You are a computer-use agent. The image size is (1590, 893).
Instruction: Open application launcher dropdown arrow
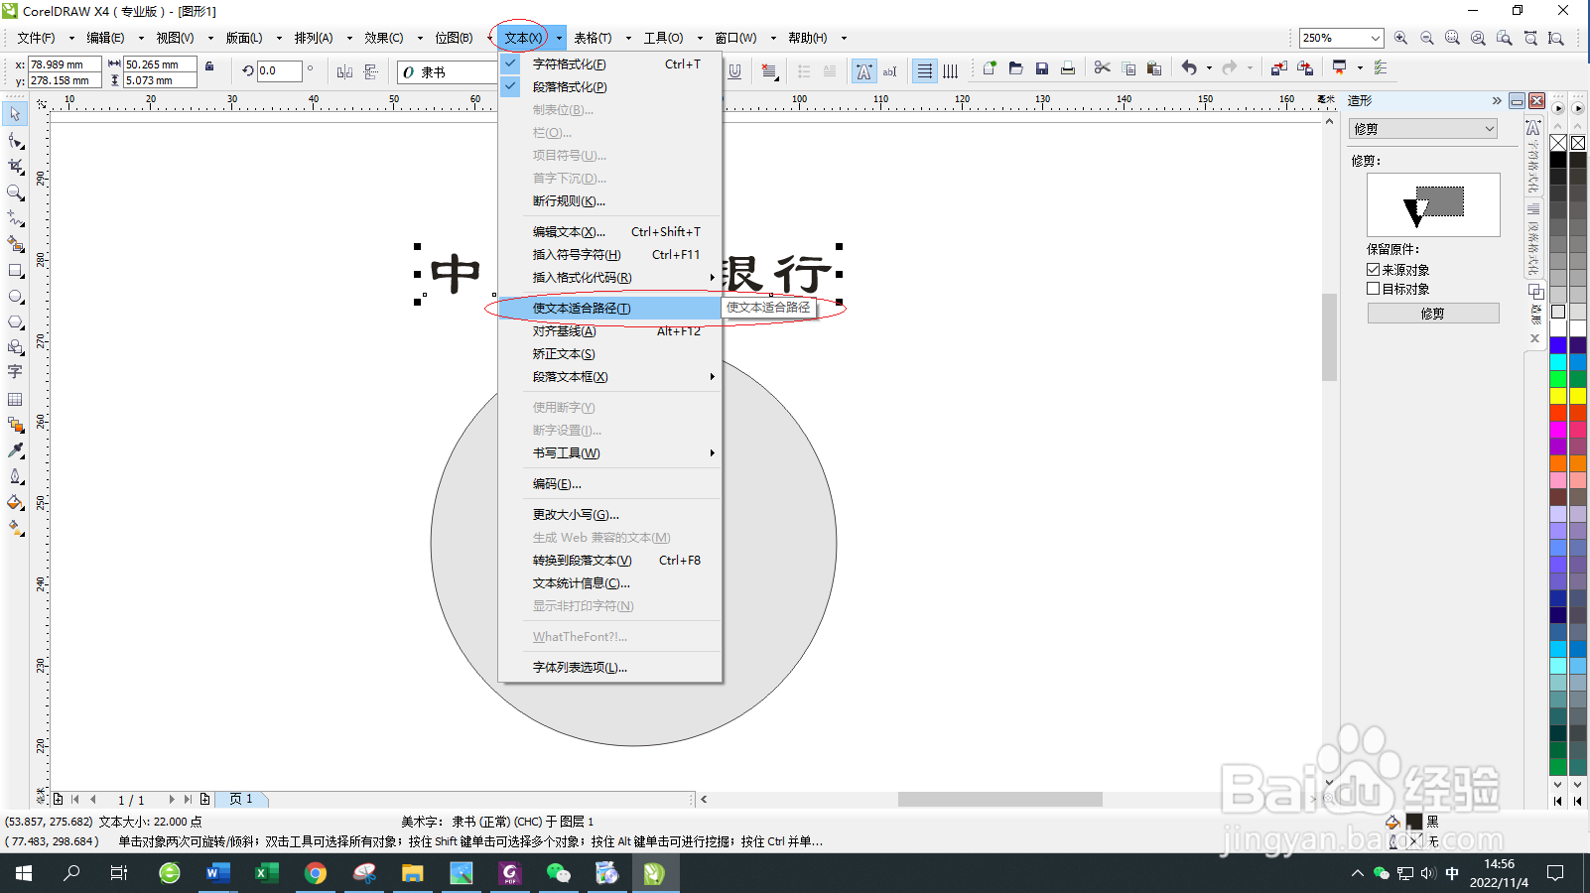pyautogui.click(x=1360, y=68)
